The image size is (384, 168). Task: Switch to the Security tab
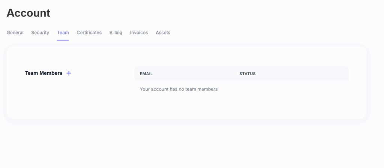(40, 33)
